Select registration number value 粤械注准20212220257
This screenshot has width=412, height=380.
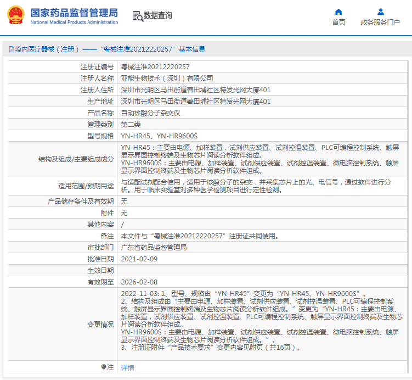click(x=155, y=67)
